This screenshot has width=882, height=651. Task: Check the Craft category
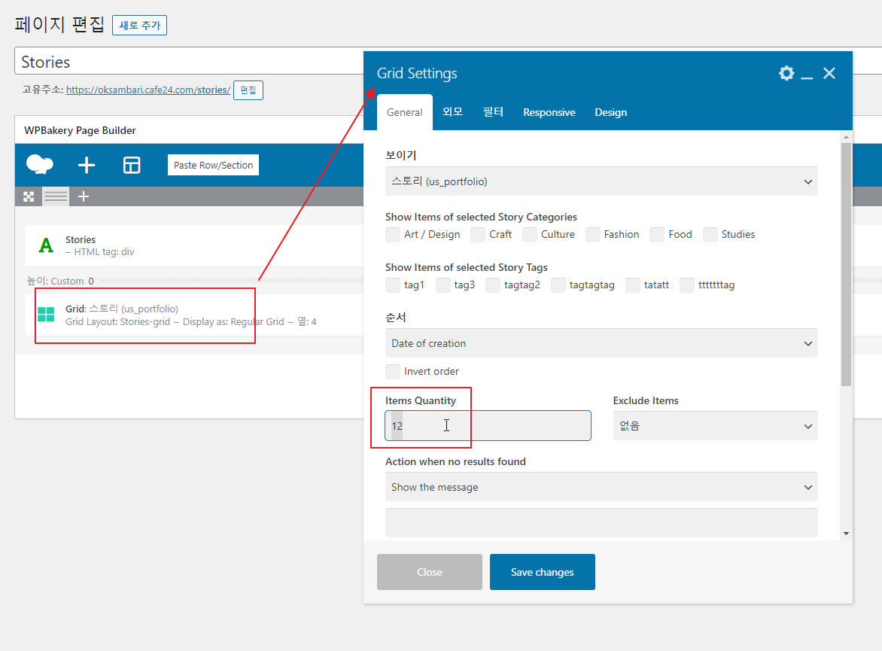tap(478, 235)
